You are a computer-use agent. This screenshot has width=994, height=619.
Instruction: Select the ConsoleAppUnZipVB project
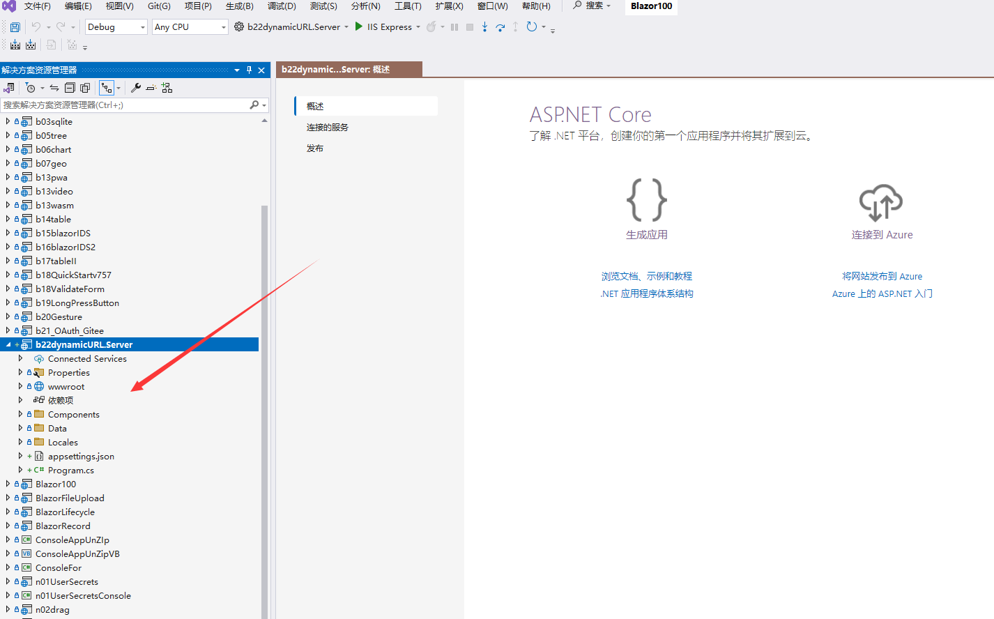[77, 554]
